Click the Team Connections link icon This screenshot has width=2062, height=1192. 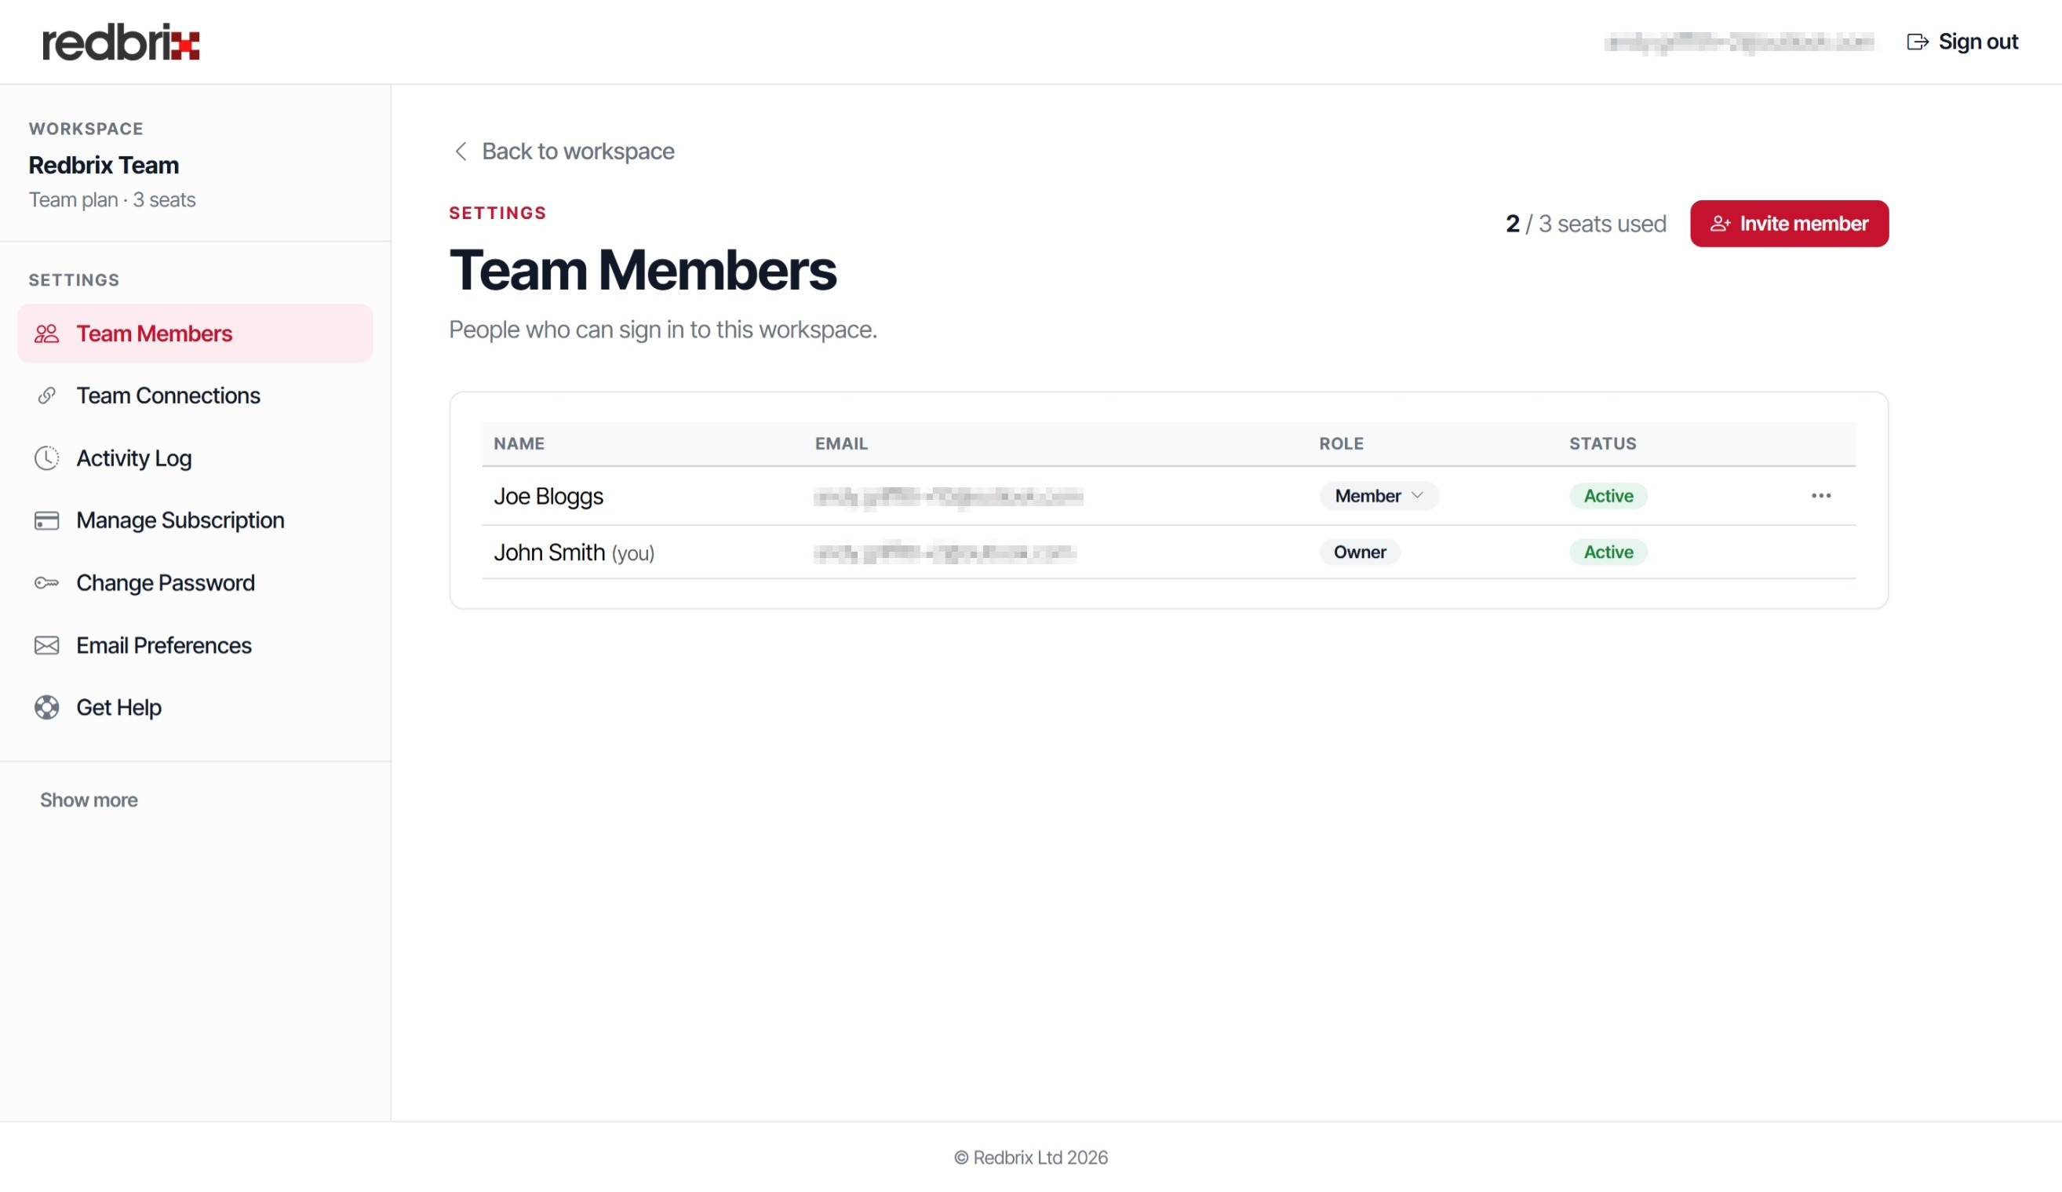coord(46,396)
